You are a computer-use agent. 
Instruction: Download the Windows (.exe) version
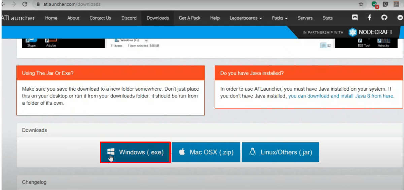[135, 152]
